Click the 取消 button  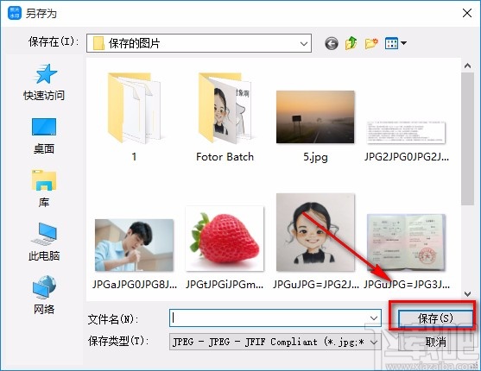point(435,342)
